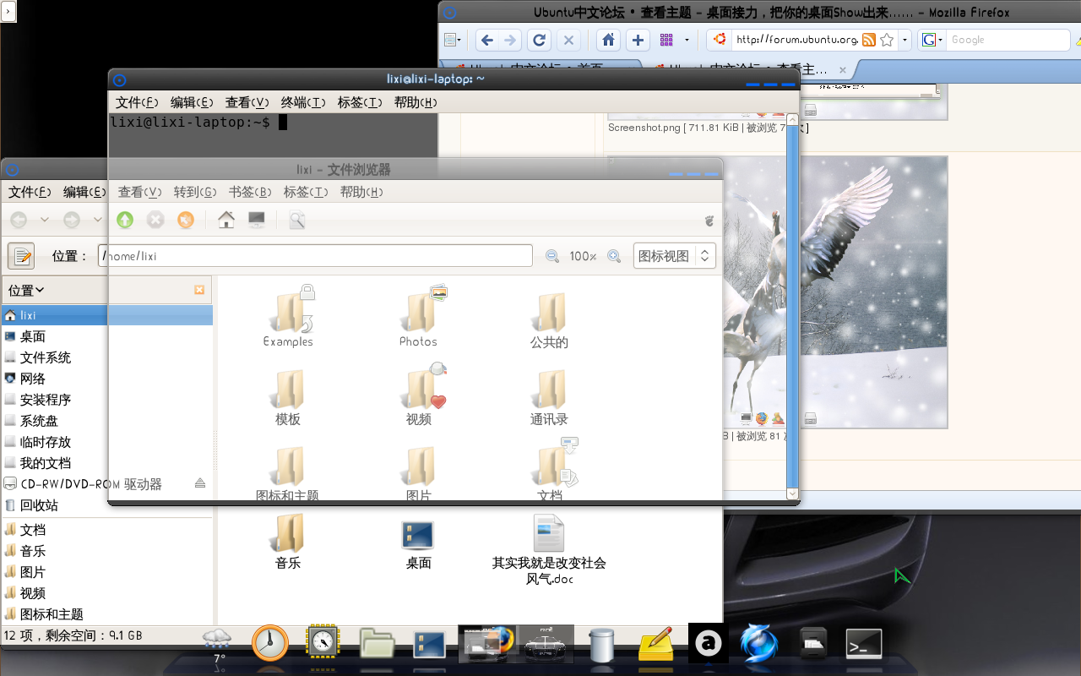Image resolution: width=1081 pixels, height=676 pixels.
Task: Open terminal 帮助(H) menu
Action: coord(416,102)
